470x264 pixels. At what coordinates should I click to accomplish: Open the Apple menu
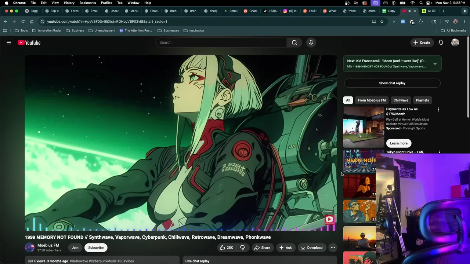pos(6,3)
